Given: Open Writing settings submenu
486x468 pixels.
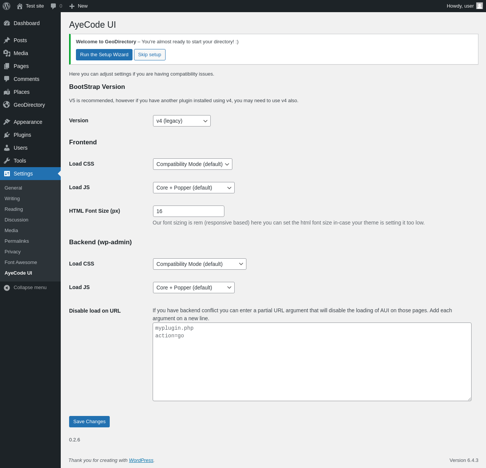Looking at the screenshot, I should [x=12, y=199].
